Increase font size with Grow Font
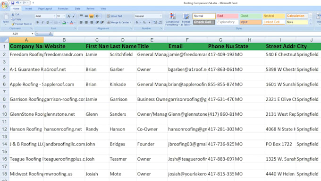 (69, 16)
